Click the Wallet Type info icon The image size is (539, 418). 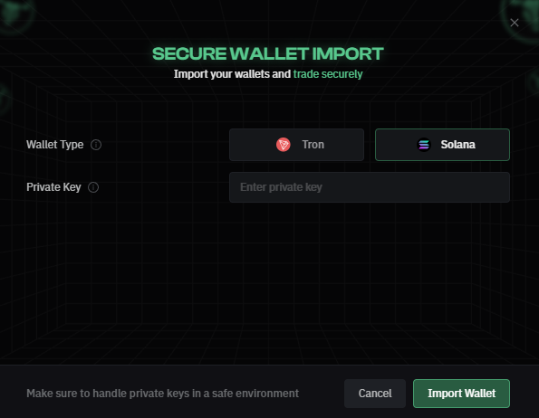pos(96,145)
